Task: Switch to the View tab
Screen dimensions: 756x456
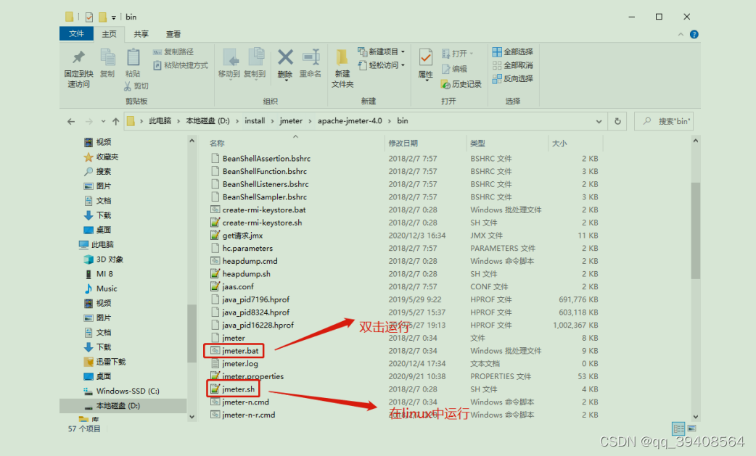Action: point(173,33)
